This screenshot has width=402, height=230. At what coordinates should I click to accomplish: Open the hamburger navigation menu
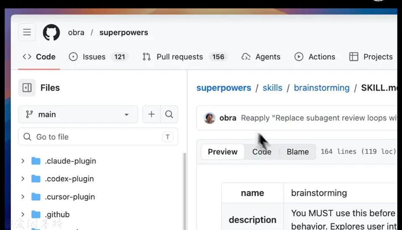pyautogui.click(x=27, y=32)
